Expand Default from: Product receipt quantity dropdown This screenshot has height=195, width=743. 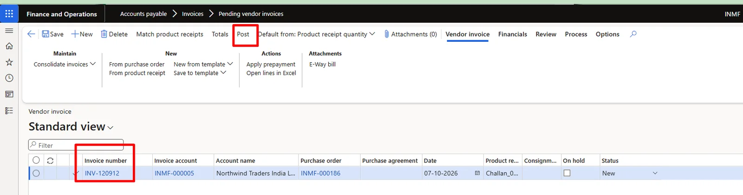click(317, 34)
